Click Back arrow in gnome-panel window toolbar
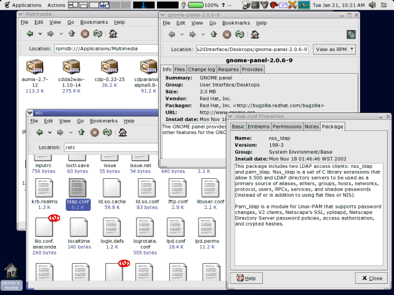Image resolution: width=394 pixels, height=295 pixels. click(x=172, y=34)
